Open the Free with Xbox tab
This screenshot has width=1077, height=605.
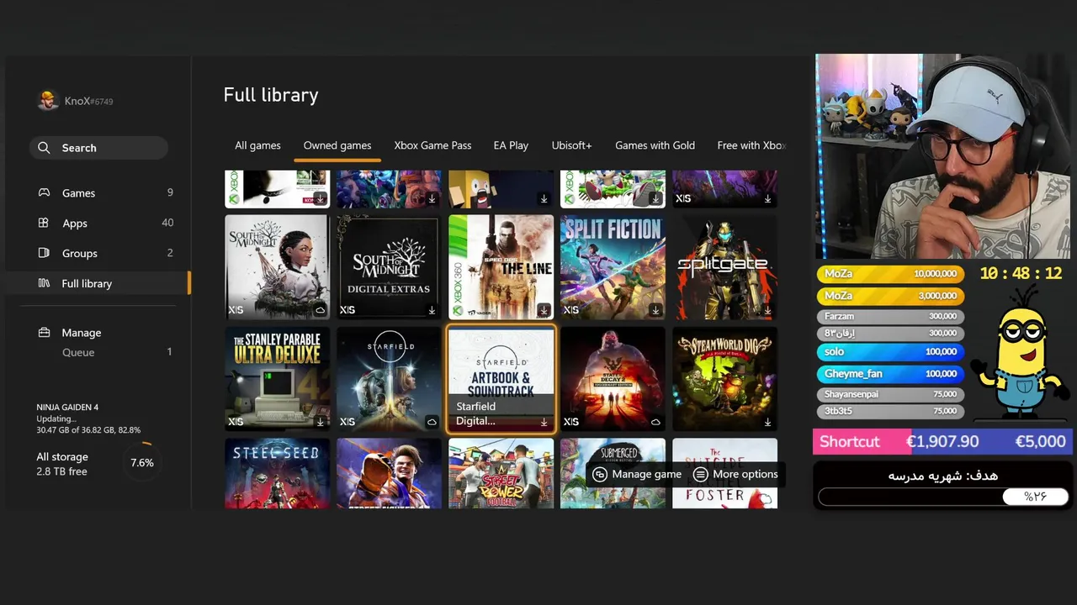pyautogui.click(x=751, y=145)
